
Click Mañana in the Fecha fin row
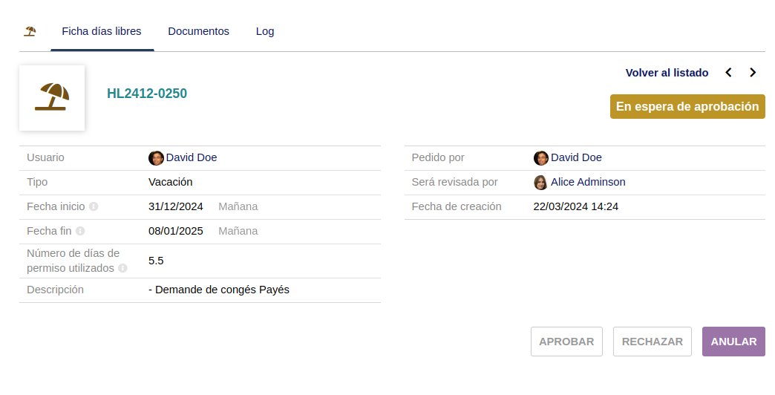coord(238,231)
